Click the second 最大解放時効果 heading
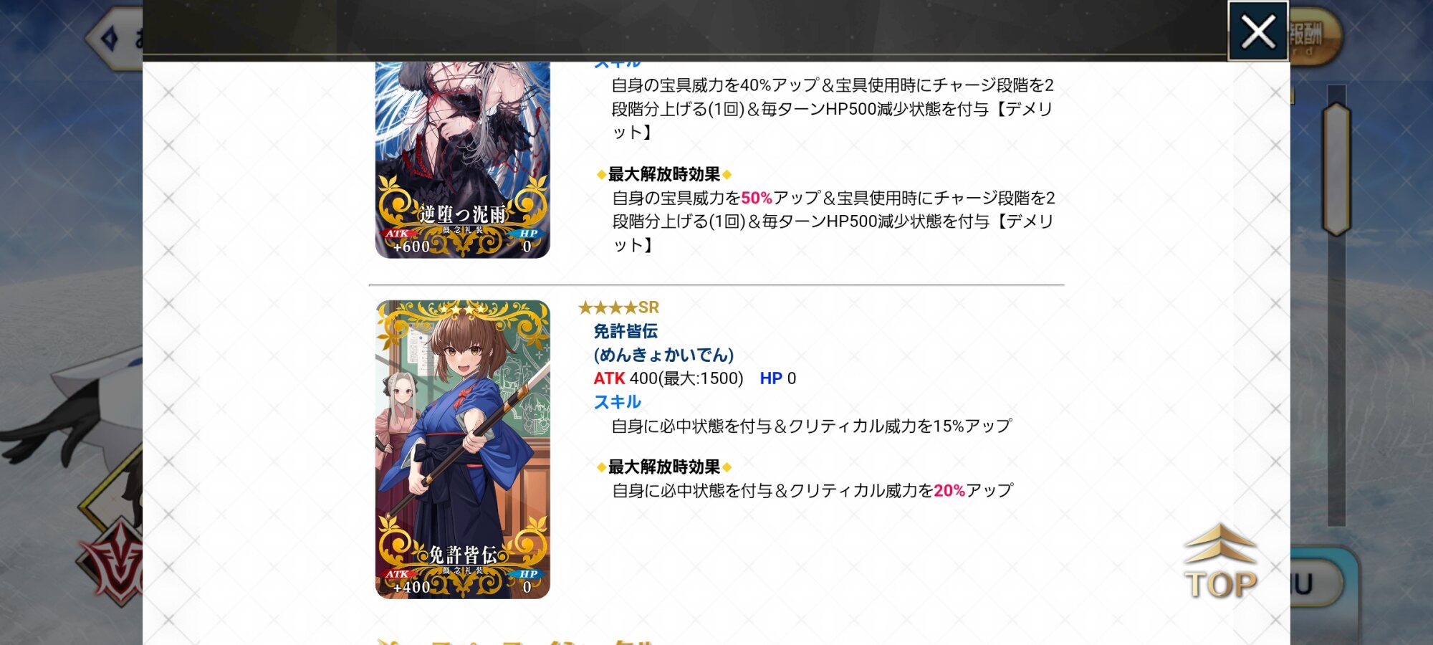Screen dimensions: 1433x645 coord(664,467)
